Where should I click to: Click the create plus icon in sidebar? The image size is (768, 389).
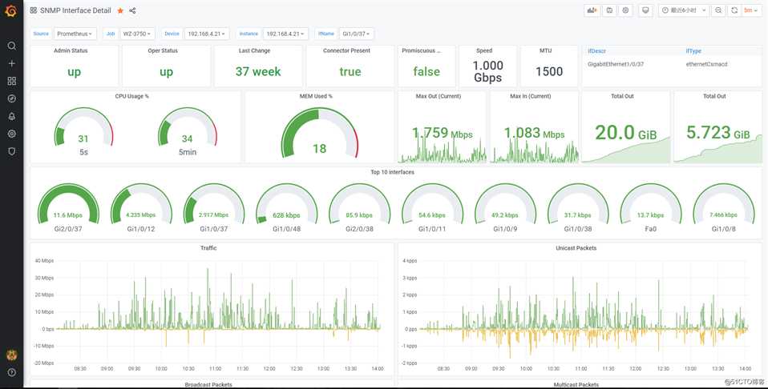(x=12, y=63)
